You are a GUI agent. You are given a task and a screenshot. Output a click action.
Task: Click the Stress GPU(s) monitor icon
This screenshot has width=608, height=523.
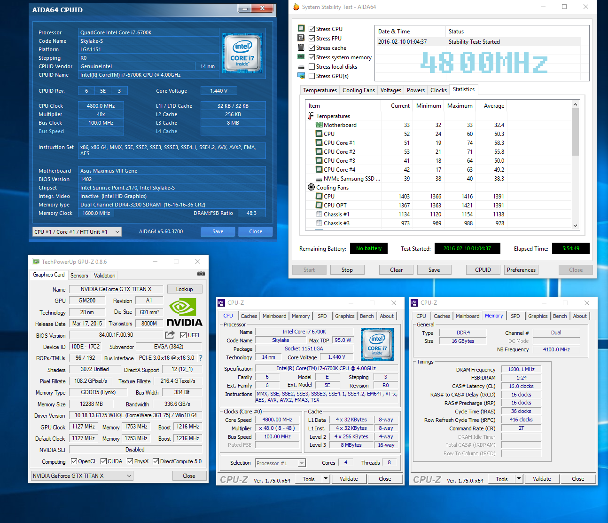301,76
